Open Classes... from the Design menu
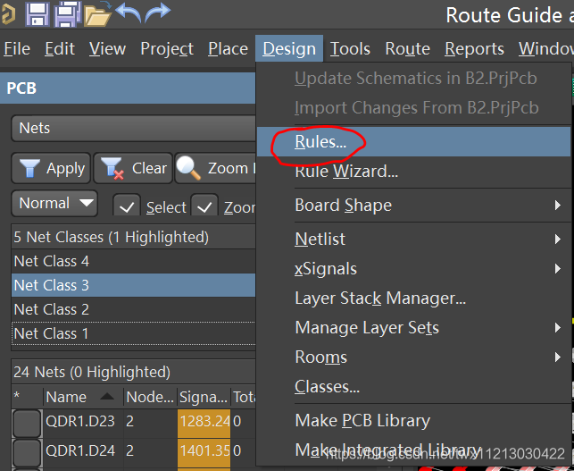This screenshot has width=574, height=471. tap(413, 386)
